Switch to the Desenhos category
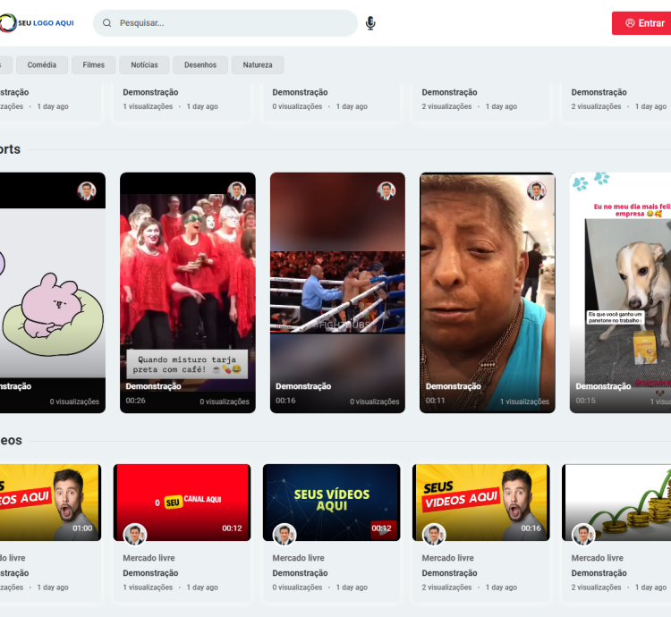The height and width of the screenshot is (617, 671). pyautogui.click(x=200, y=65)
